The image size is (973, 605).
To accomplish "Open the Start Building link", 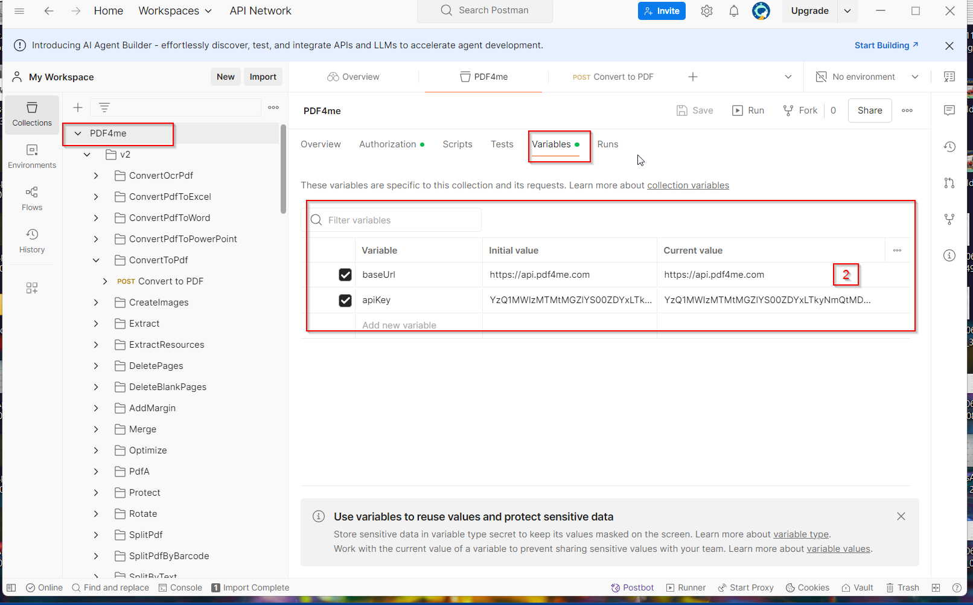I will tap(887, 45).
